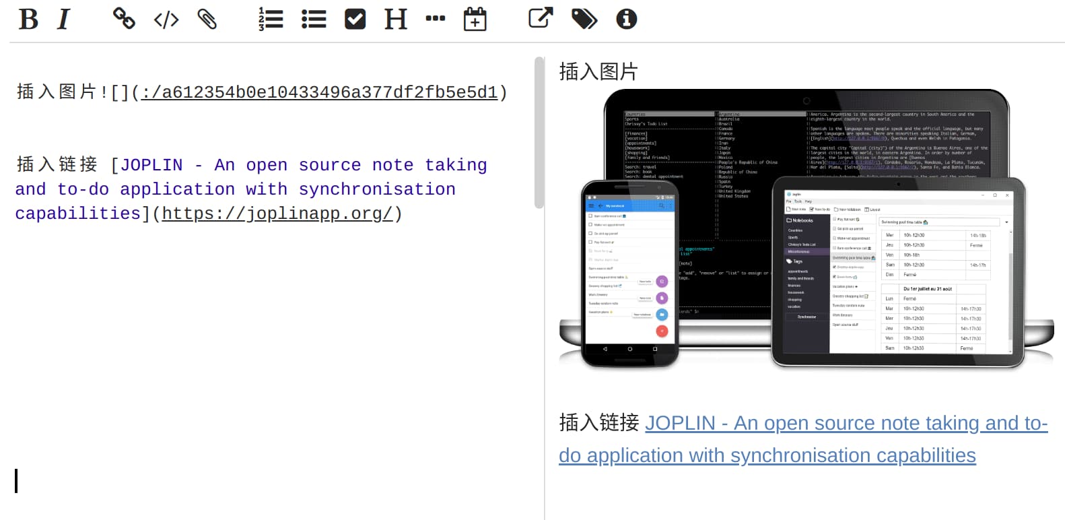Toggle bold formatting in the toolbar
1065x520 pixels.
click(28, 20)
